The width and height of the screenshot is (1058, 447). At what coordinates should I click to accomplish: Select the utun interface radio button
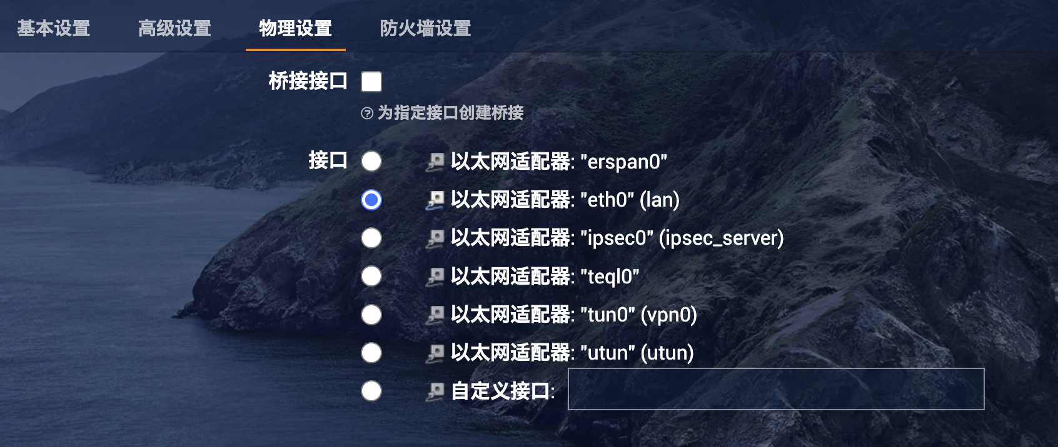[371, 353]
